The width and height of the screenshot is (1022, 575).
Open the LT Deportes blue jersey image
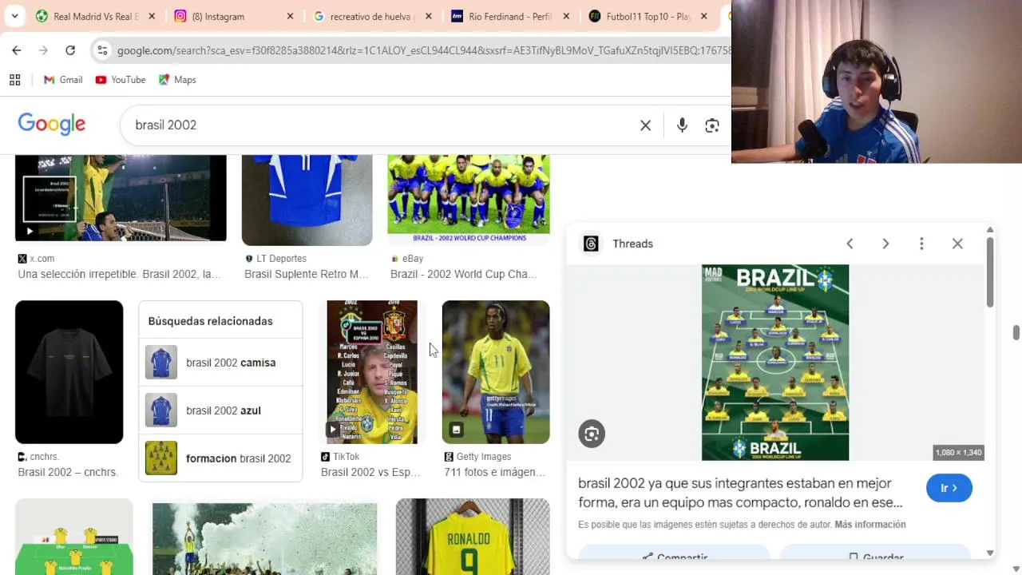tap(307, 200)
